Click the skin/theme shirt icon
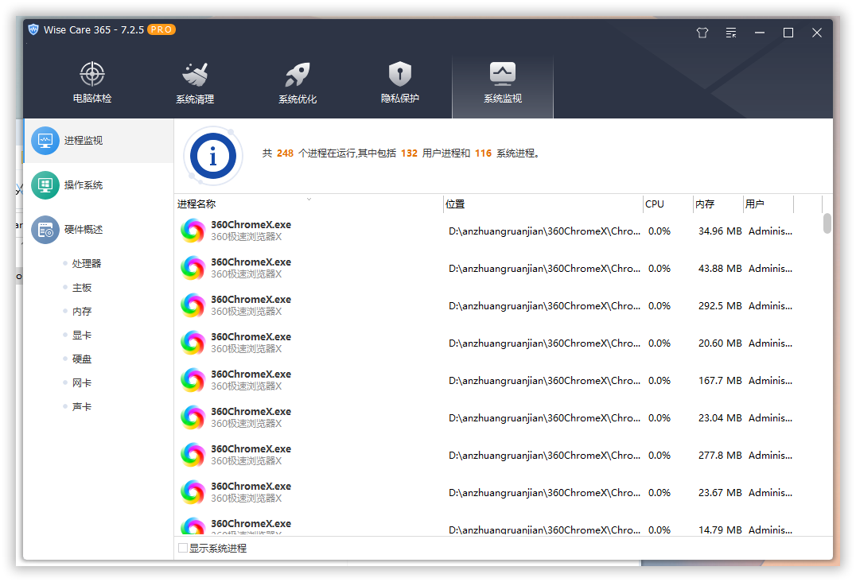The height and width of the screenshot is (582, 856). tap(702, 33)
